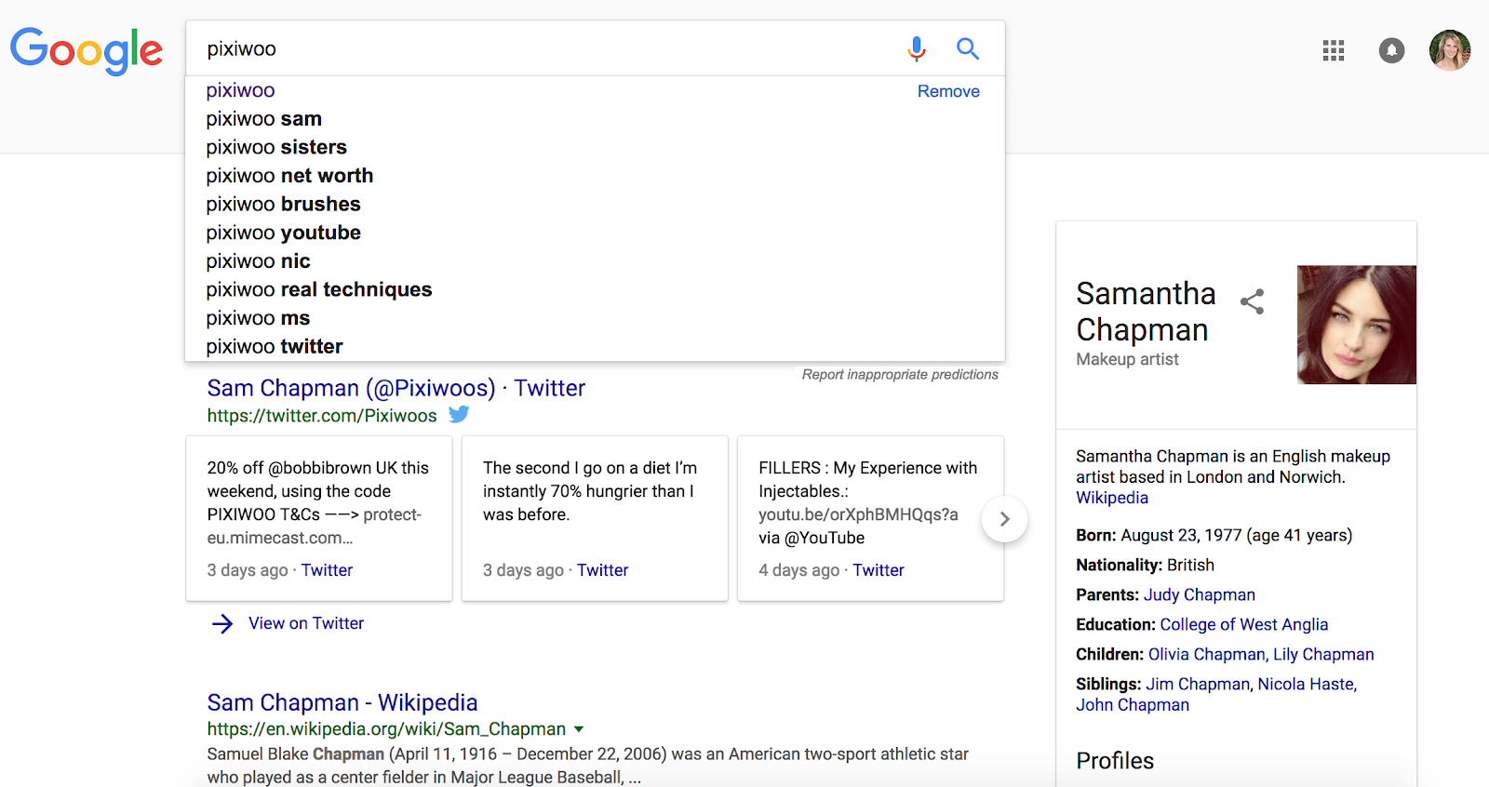1489x787 pixels.
Task: Open Wikipedia link in knowledge panel
Action: point(1112,498)
